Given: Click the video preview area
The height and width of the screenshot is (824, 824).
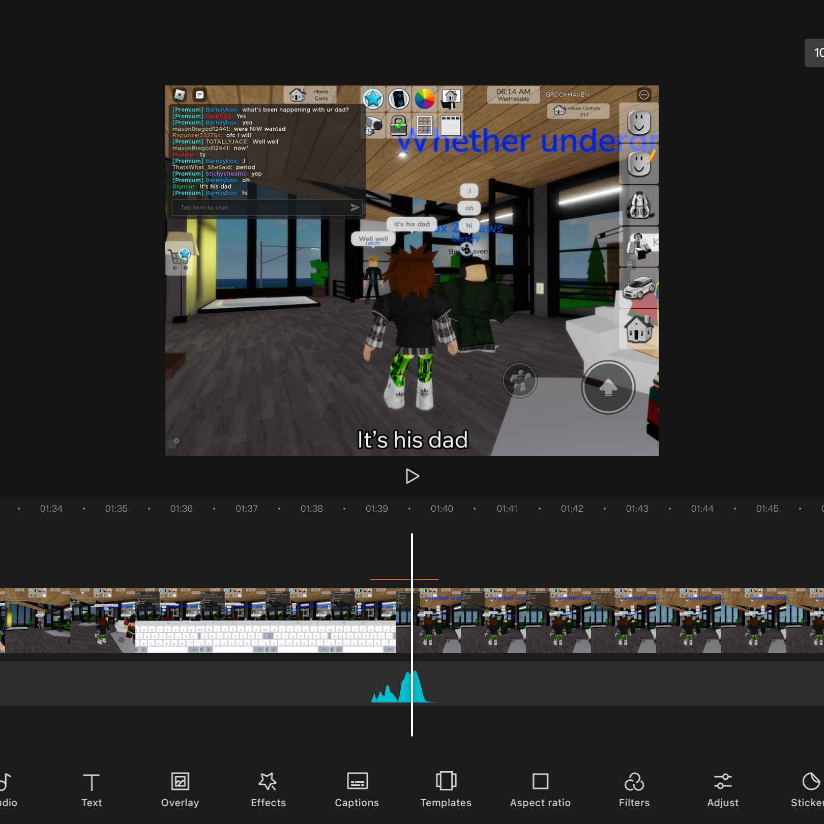Looking at the screenshot, I should coord(412,271).
